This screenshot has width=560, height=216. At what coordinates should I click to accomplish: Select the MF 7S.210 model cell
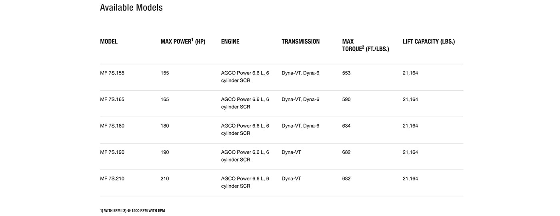[x=112, y=179]
